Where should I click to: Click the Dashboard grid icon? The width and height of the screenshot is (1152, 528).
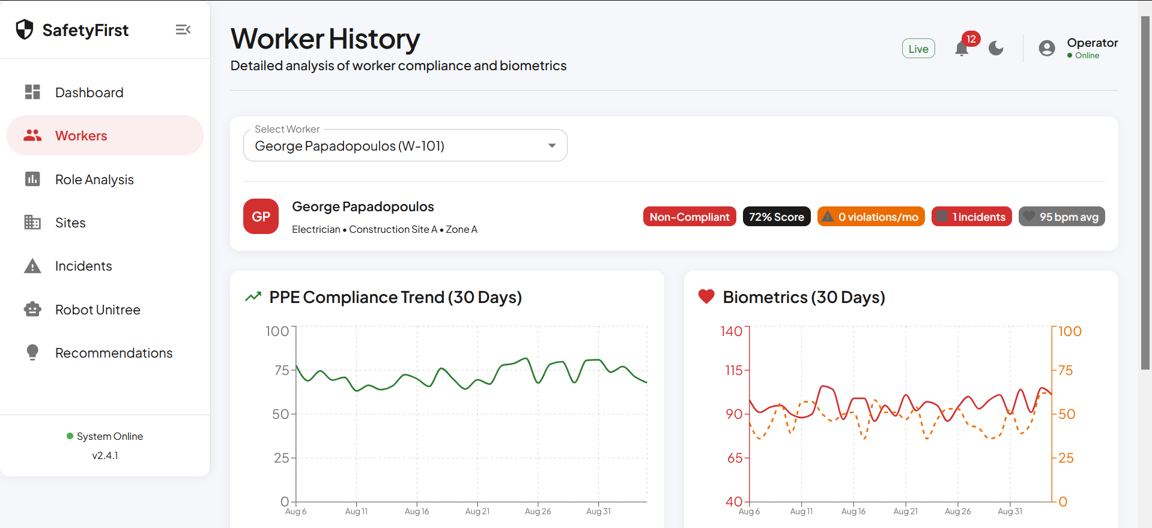coord(32,92)
